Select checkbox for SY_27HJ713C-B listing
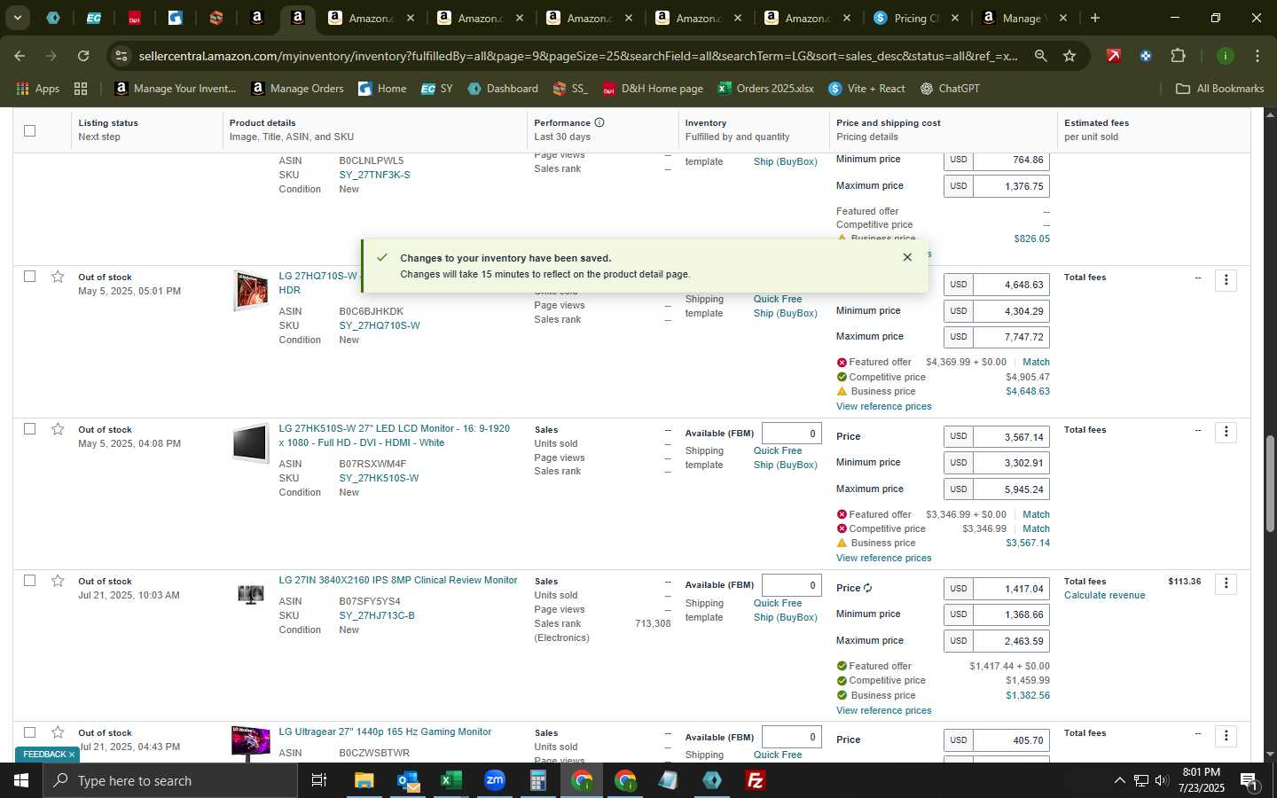This screenshot has width=1277, height=798. pyautogui.click(x=29, y=581)
